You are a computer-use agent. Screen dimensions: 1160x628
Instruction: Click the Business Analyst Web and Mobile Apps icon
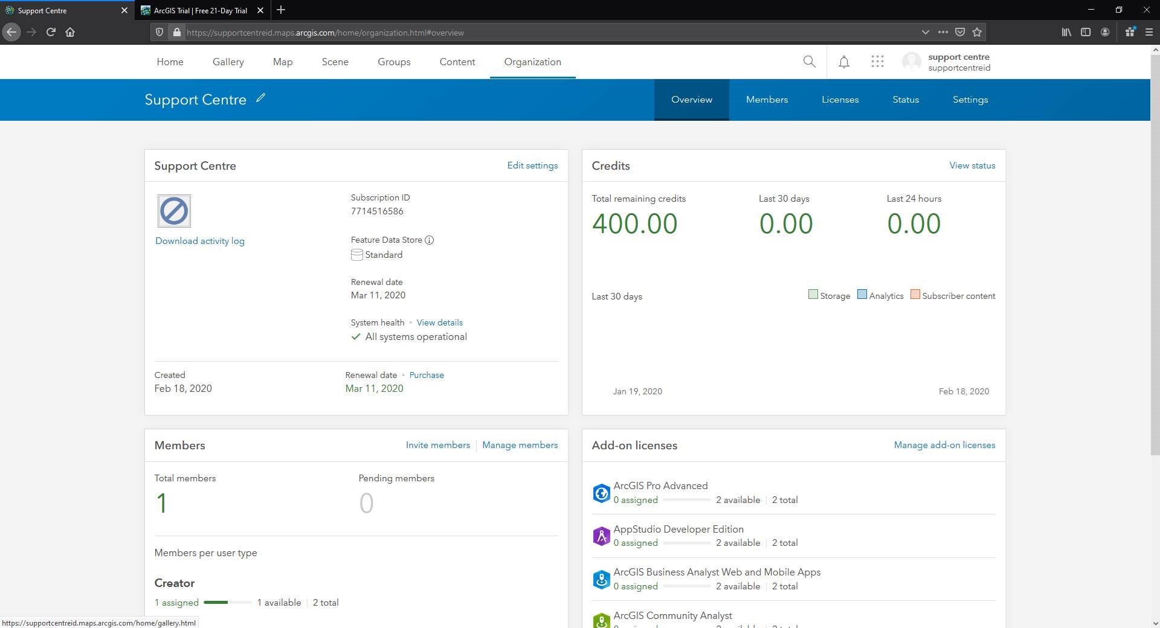click(601, 580)
